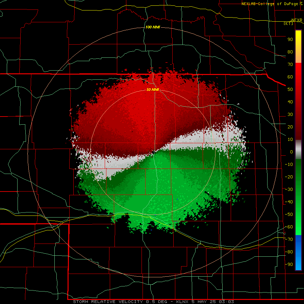The width and height of the screenshot is (304, 304).
Task: Select the positive 90 scale value at top
Action: coord(290,40)
